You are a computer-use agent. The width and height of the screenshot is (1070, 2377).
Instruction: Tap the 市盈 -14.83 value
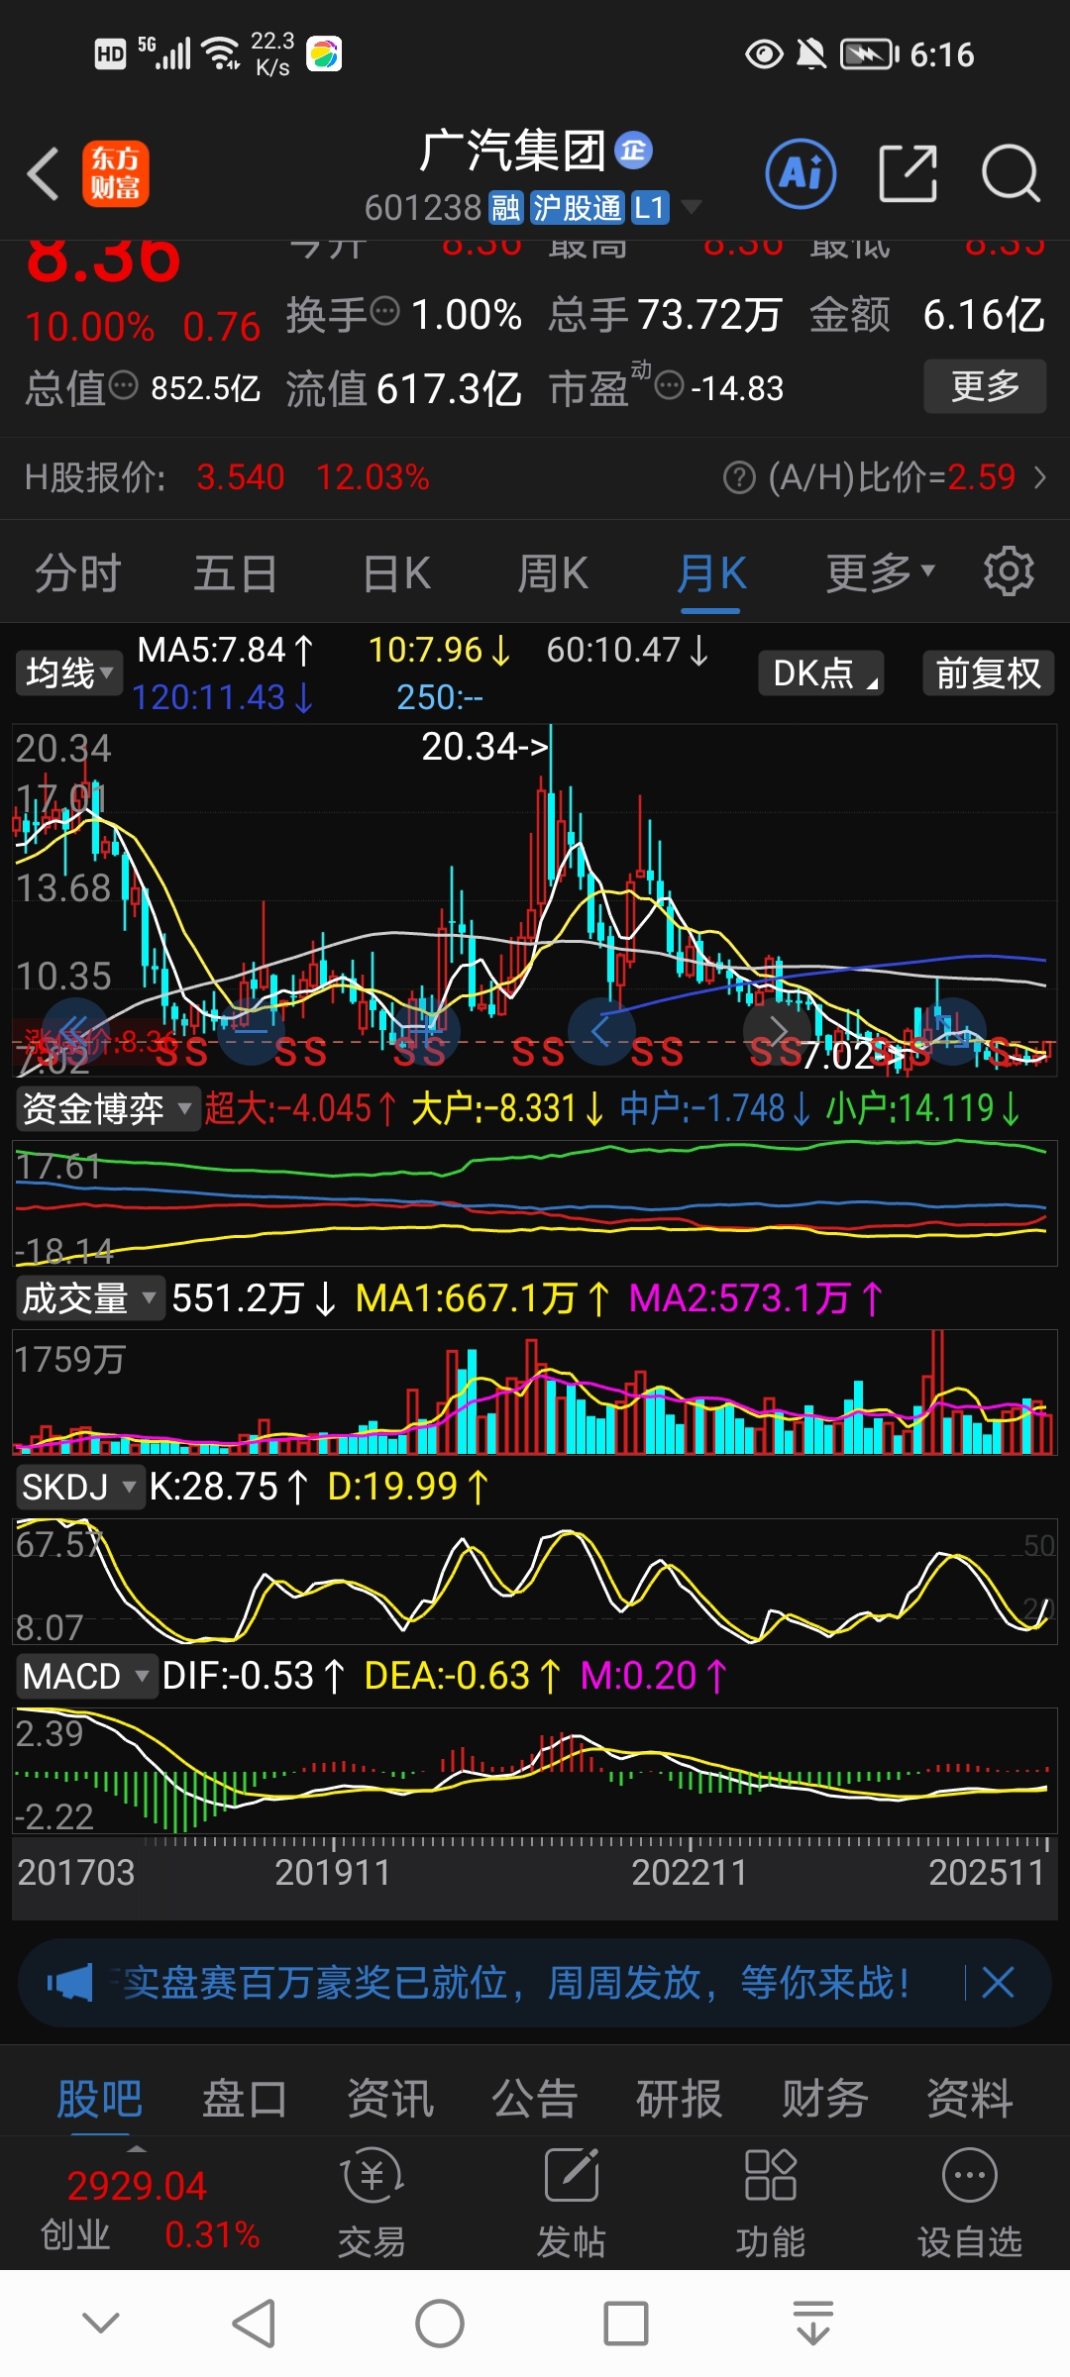[x=737, y=388]
